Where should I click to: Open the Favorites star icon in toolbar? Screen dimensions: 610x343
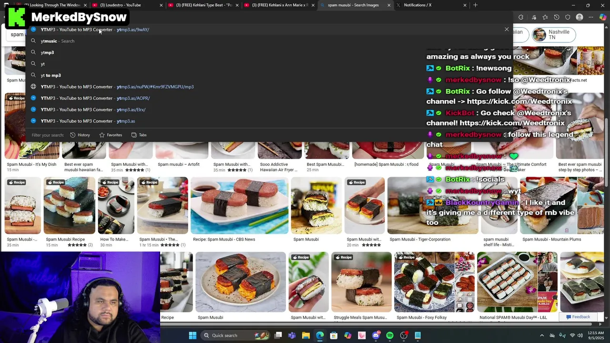point(545,17)
